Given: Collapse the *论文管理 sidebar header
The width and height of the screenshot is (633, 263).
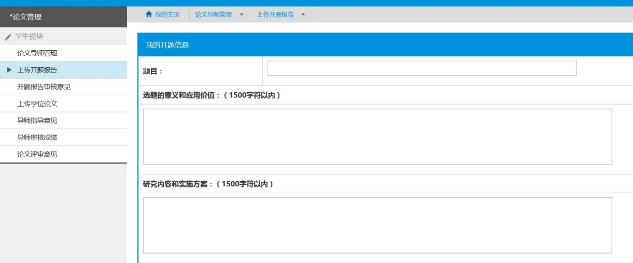Looking at the screenshot, I should click(x=63, y=17).
